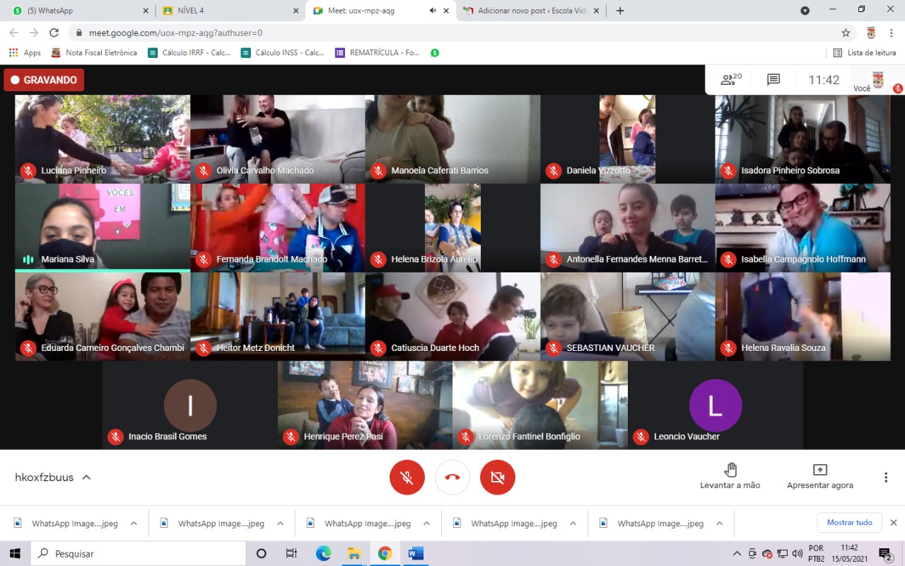Open the three-dot more options menu
Screen dimensions: 905x566
pyautogui.click(x=885, y=478)
